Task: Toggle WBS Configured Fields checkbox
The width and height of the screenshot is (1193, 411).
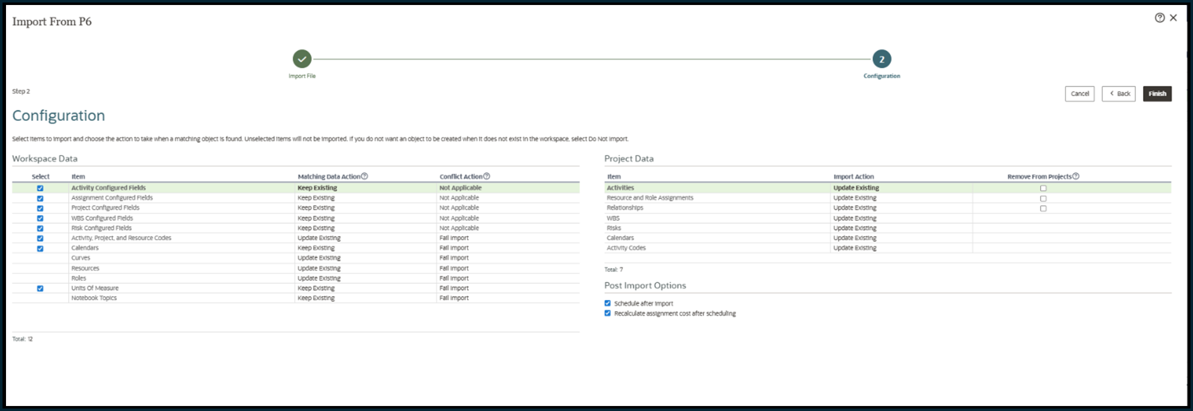Action: tap(40, 218)
